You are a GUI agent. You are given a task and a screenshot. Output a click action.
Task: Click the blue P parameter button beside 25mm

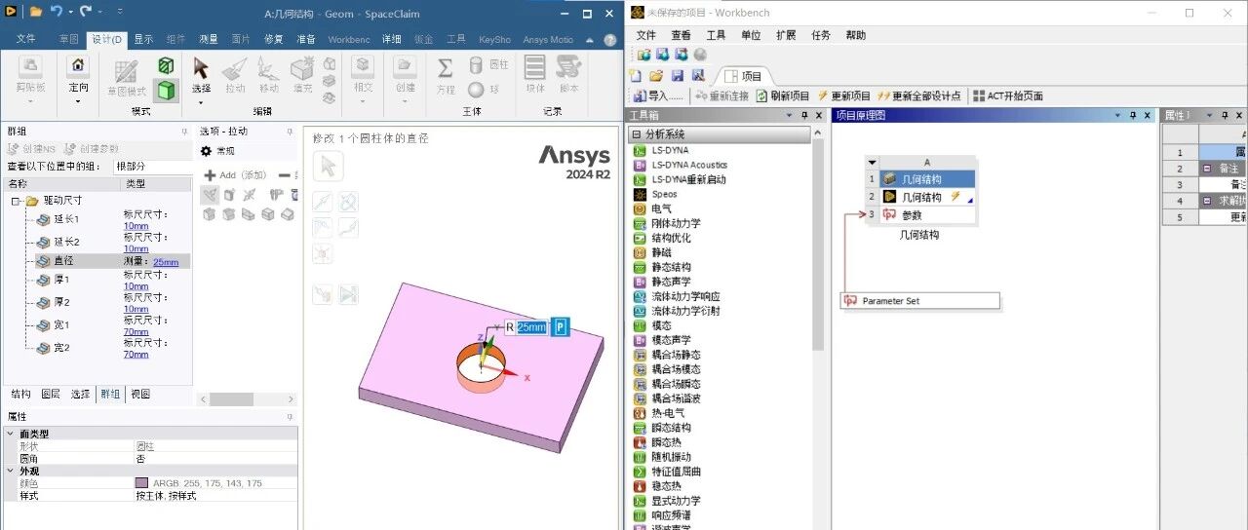(x=561, y=327)
